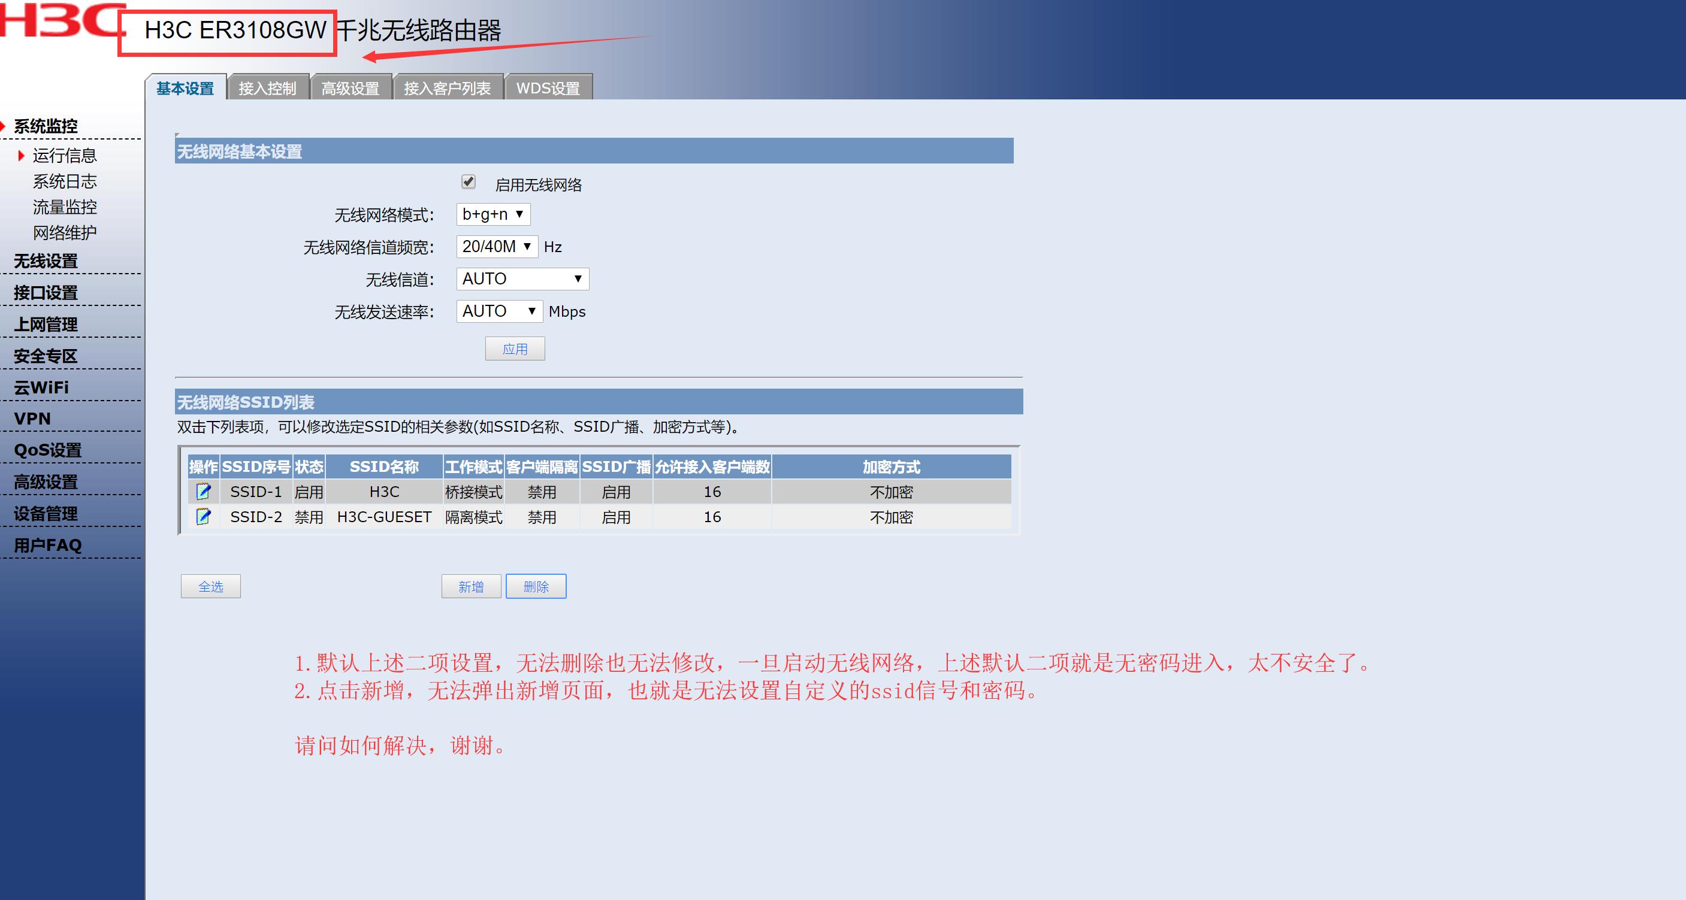Open the 高级设置 tab
Screen dimensions: 1686x900
(350, 88)
